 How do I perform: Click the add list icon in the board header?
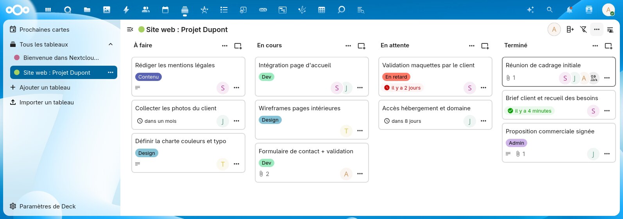tap(570, 29)
